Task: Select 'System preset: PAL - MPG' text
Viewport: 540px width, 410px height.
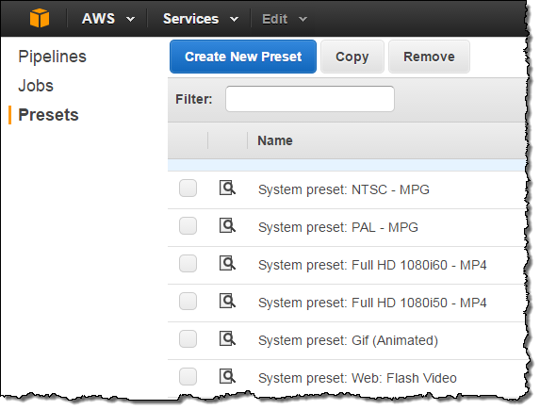Action: 338,227
